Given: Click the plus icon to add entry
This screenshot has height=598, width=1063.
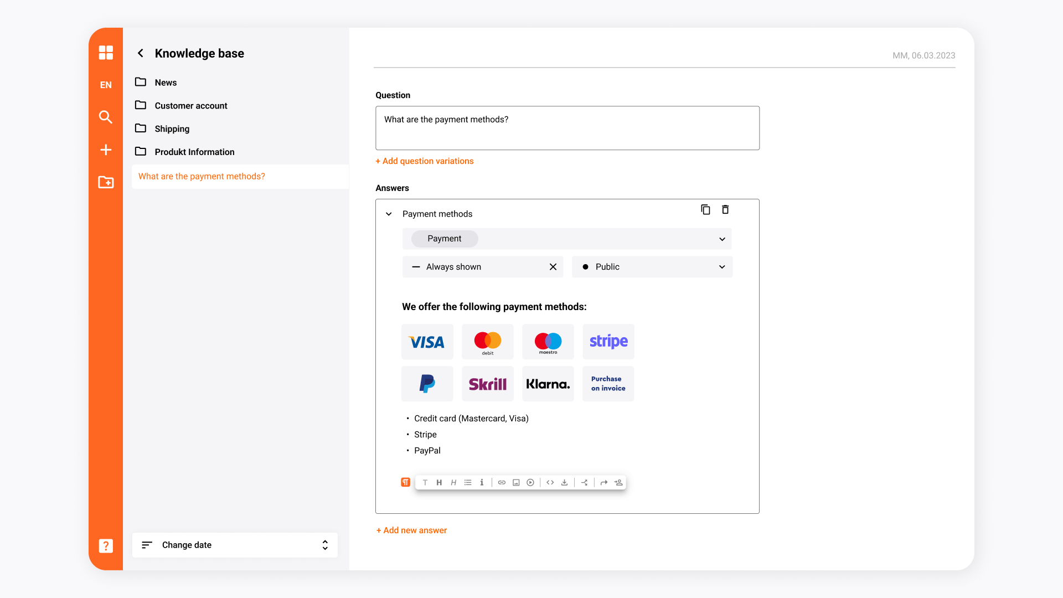Looking at the screenshot, I should point(106,149).
